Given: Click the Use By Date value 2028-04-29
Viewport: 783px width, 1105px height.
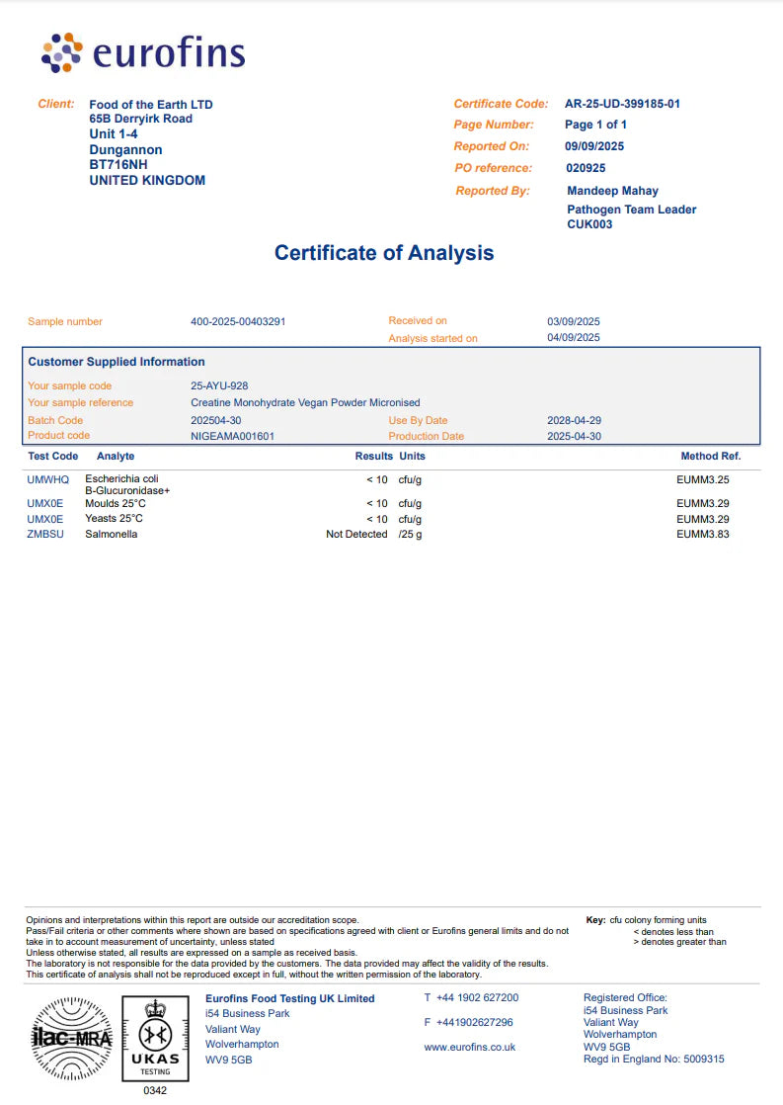Looking at the screenshot, I should coord(574,420).
